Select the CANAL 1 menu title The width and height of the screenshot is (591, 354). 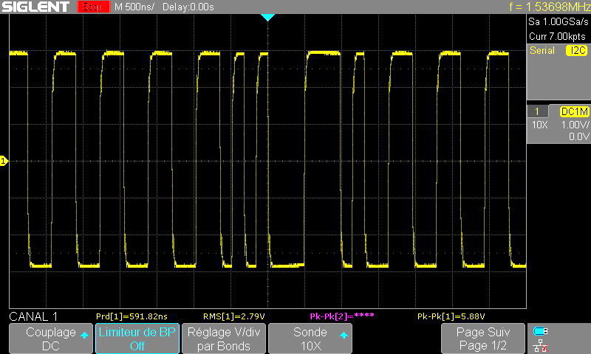(33, 316)
